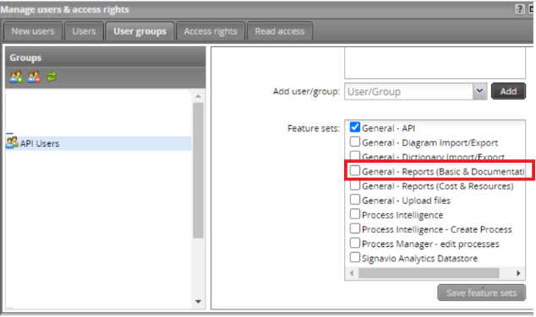Enable General - Dictionary Import/Export checkbox
The image size is (536, 317).
click(355, 156)
